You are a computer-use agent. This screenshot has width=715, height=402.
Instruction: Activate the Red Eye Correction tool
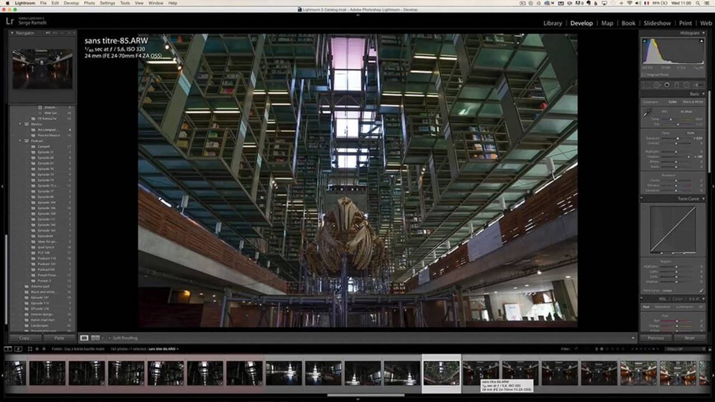pos(666,85)
